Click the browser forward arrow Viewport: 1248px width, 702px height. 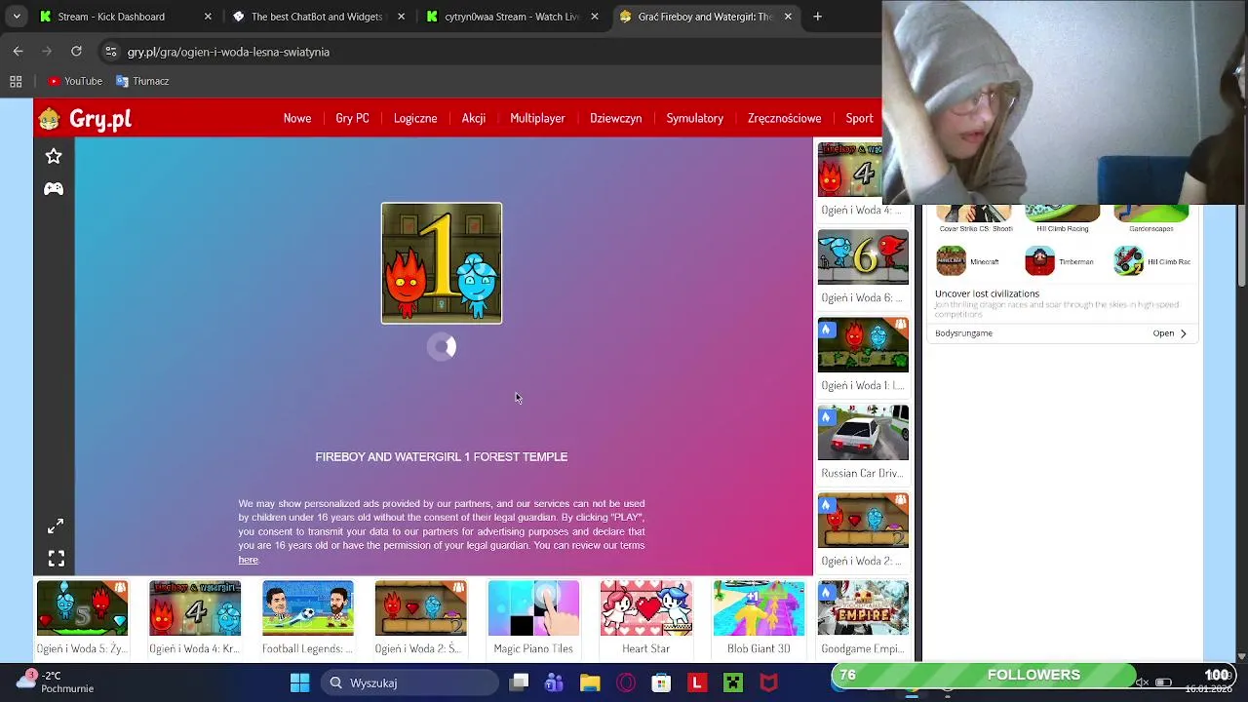(47, 52)
